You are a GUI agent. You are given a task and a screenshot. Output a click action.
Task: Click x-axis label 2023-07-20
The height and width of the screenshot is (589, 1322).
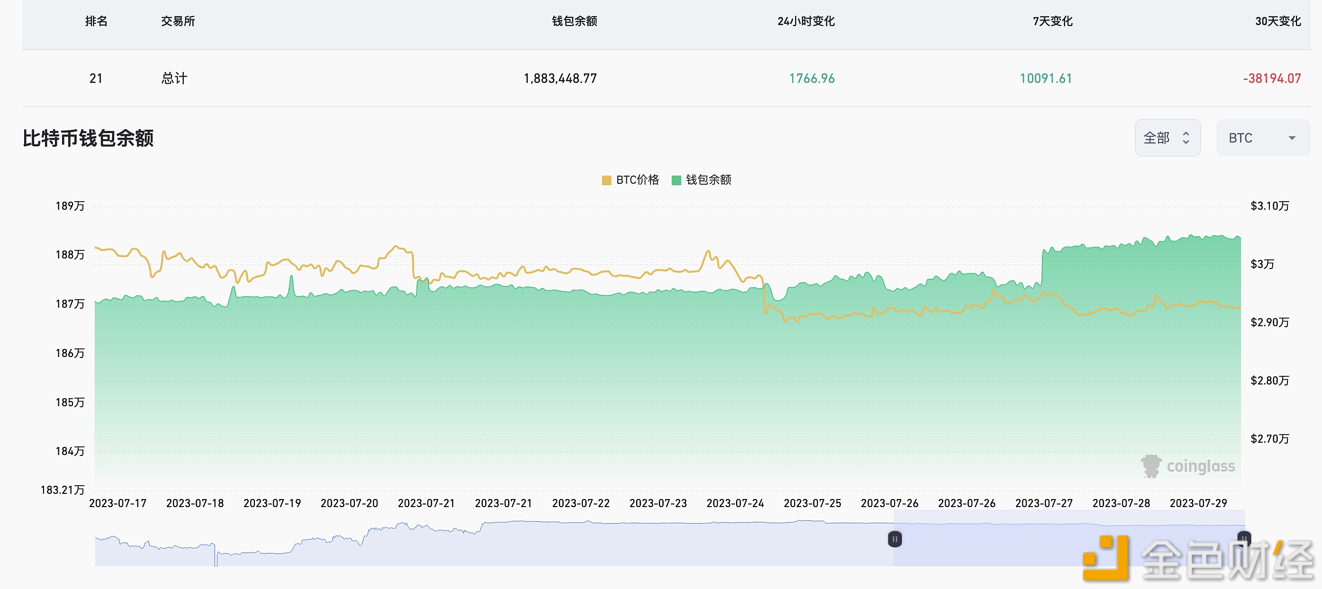(349, 503)
